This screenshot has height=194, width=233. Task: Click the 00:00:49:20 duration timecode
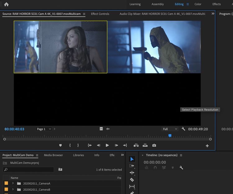pyautogui.click(x=198, y=129)
